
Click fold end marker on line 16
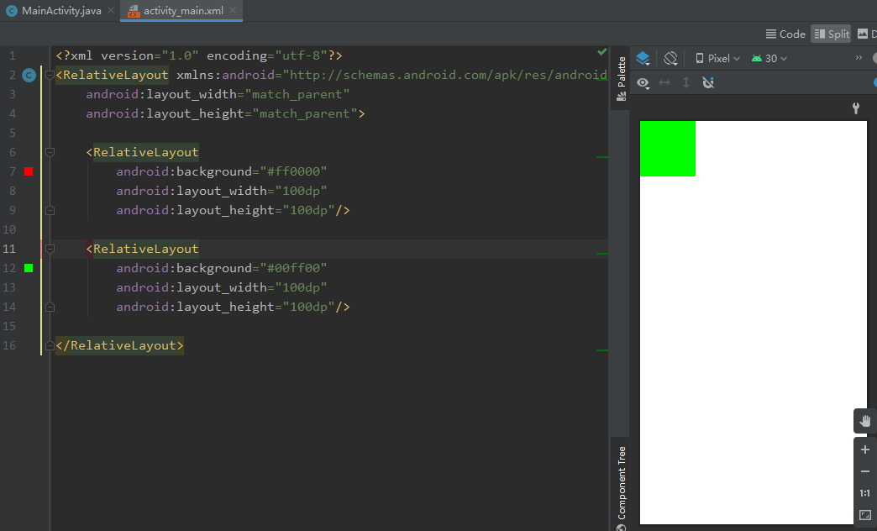tap(50, 346)
